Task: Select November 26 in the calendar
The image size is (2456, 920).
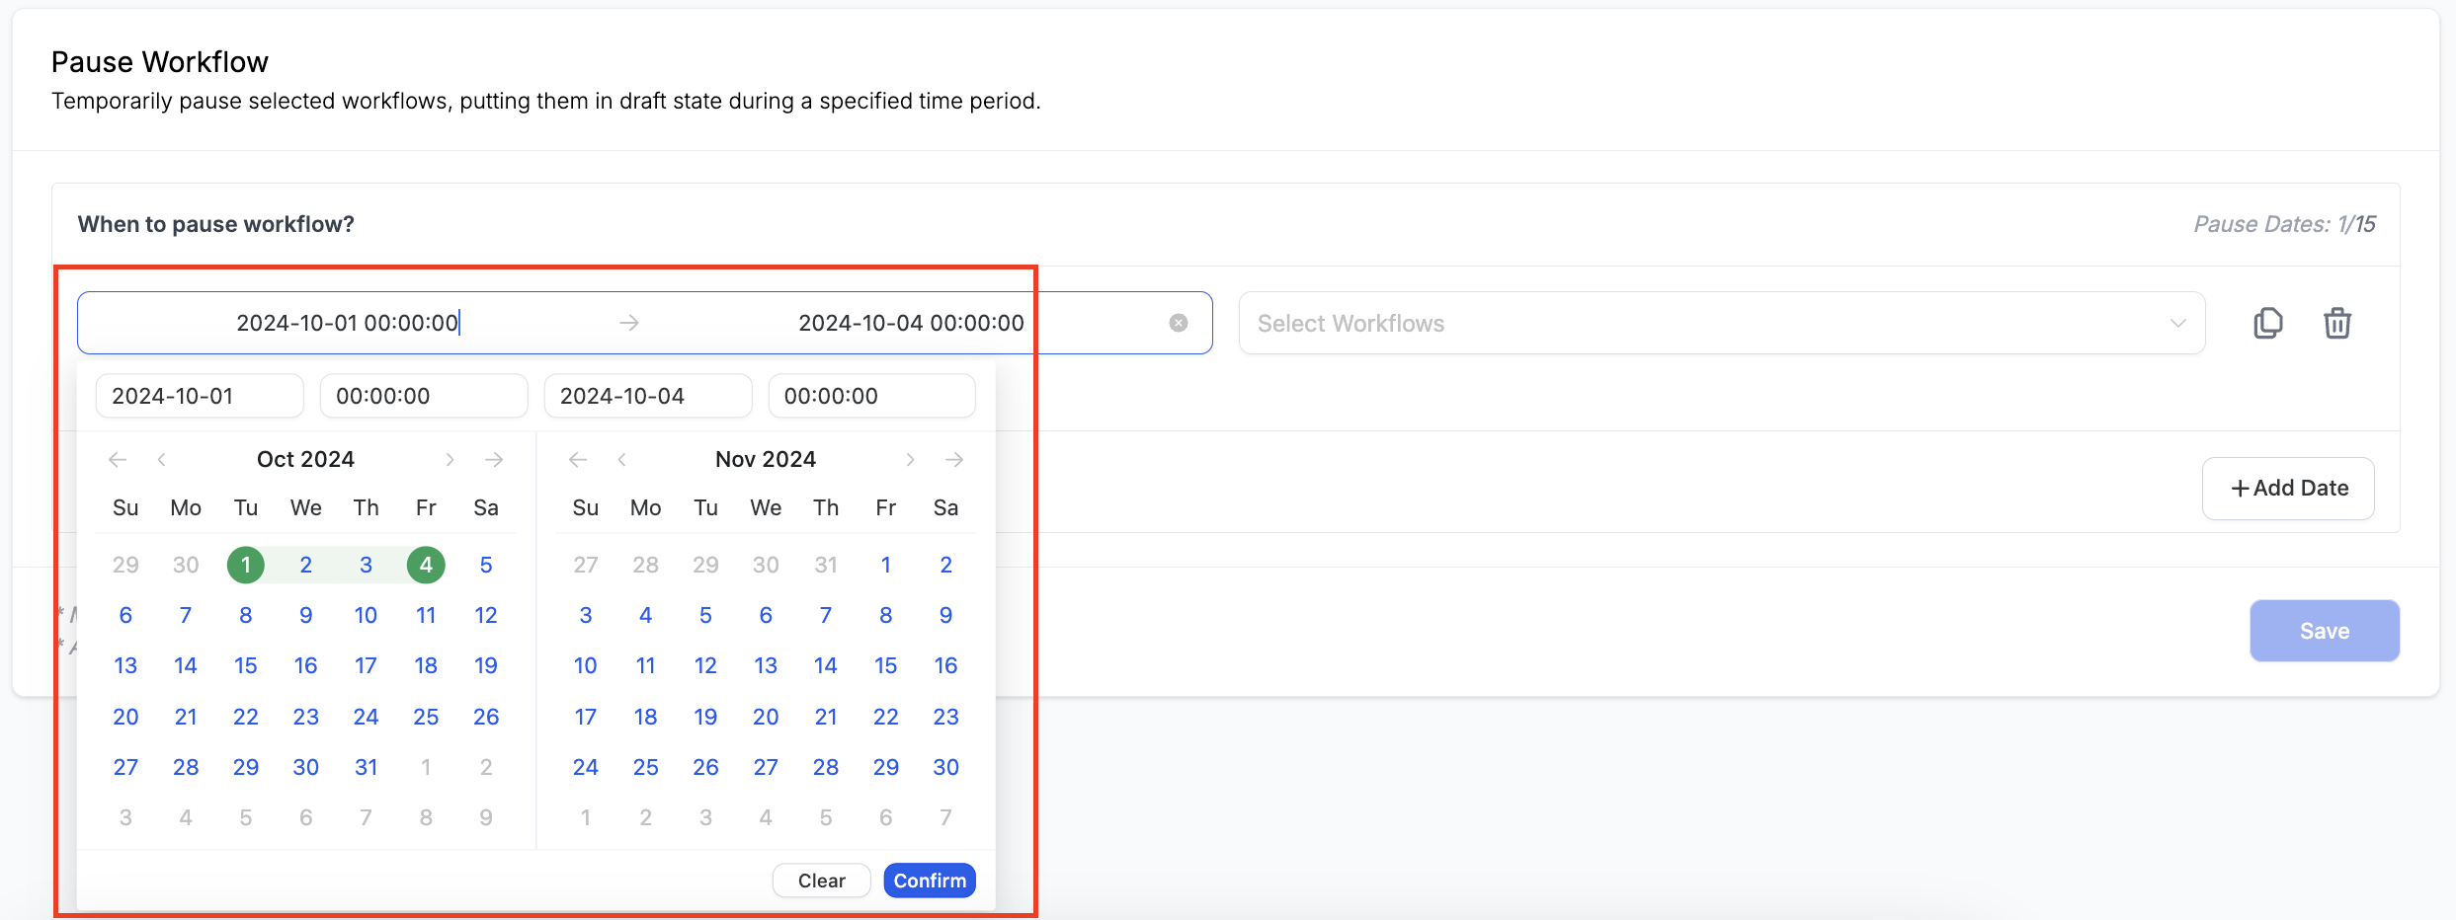Action: [x=705, y=767]
